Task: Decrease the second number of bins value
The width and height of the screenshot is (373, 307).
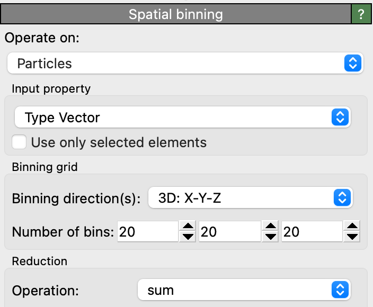Action: (x=270, y=237)
